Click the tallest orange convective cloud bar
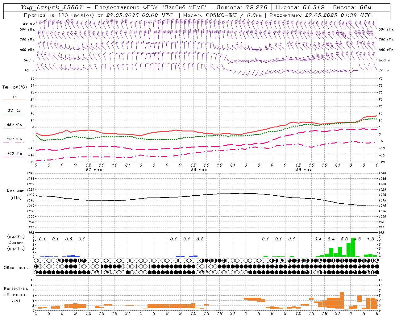395x316 pixels. click(x=342, y=301)
